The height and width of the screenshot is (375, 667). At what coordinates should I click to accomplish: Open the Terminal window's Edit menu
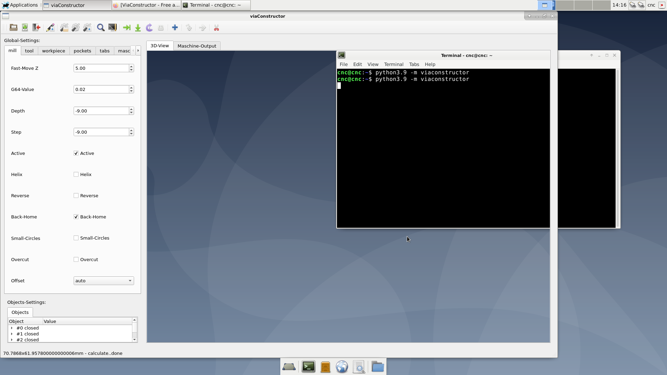point(357,64)
